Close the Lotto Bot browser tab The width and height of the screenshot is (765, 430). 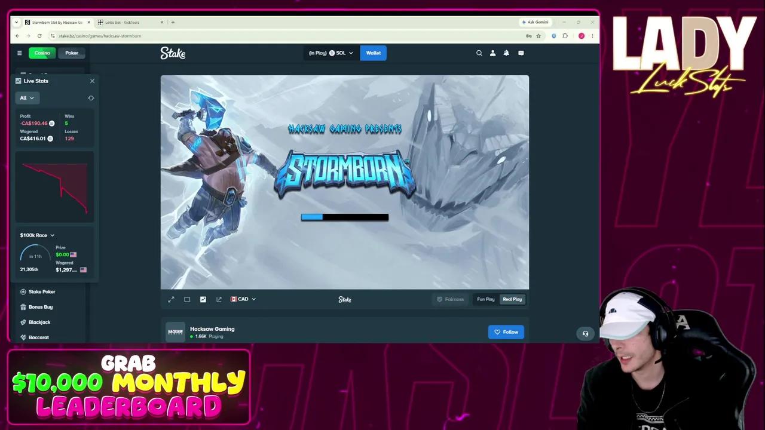tap(161, 22)
